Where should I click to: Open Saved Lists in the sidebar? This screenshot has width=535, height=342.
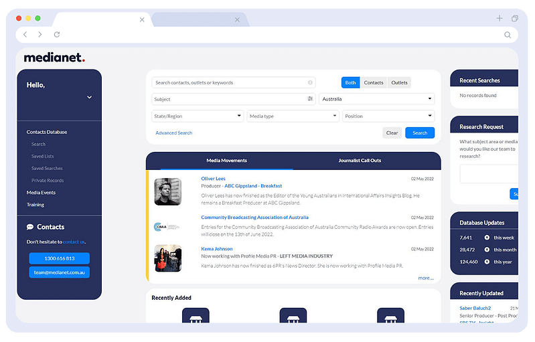click(42, 156)
